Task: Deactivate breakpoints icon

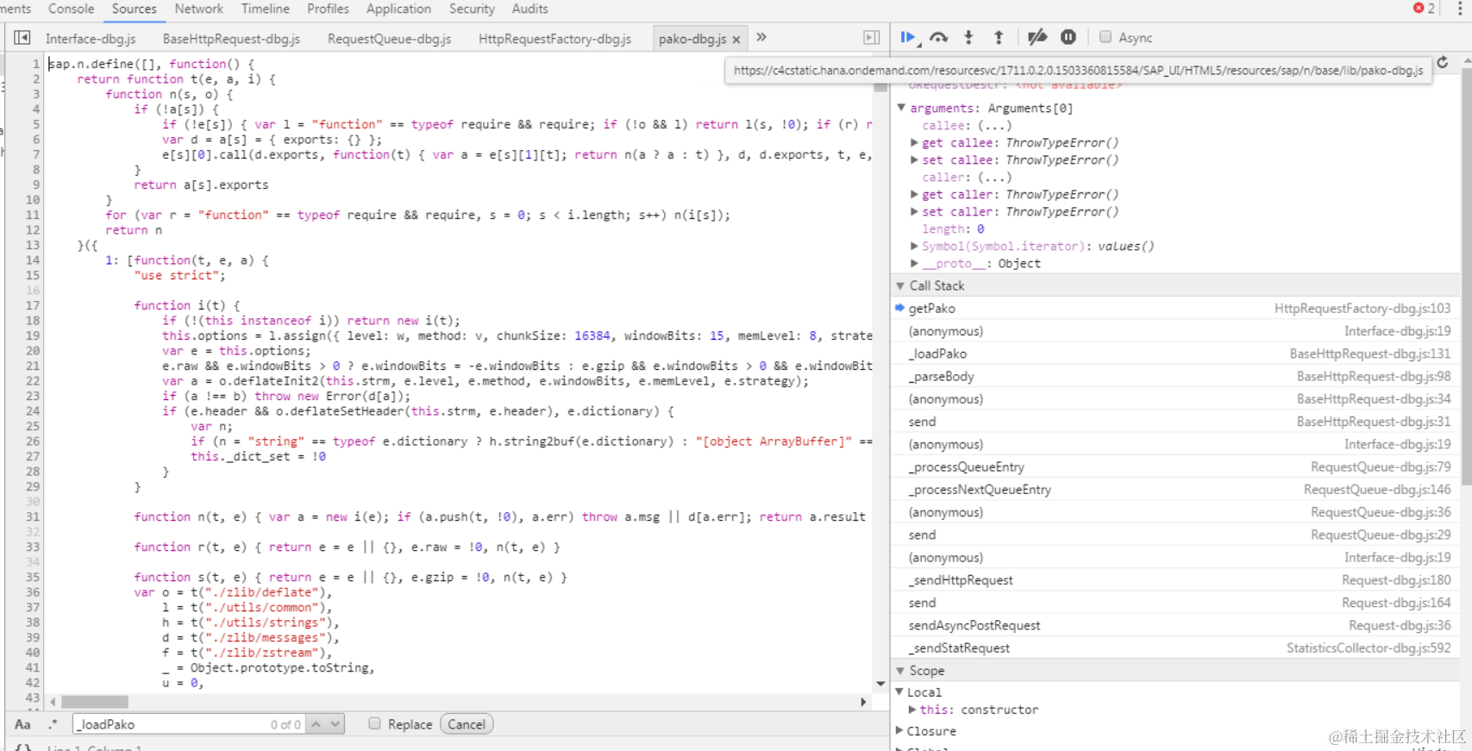Action: 1037,37
